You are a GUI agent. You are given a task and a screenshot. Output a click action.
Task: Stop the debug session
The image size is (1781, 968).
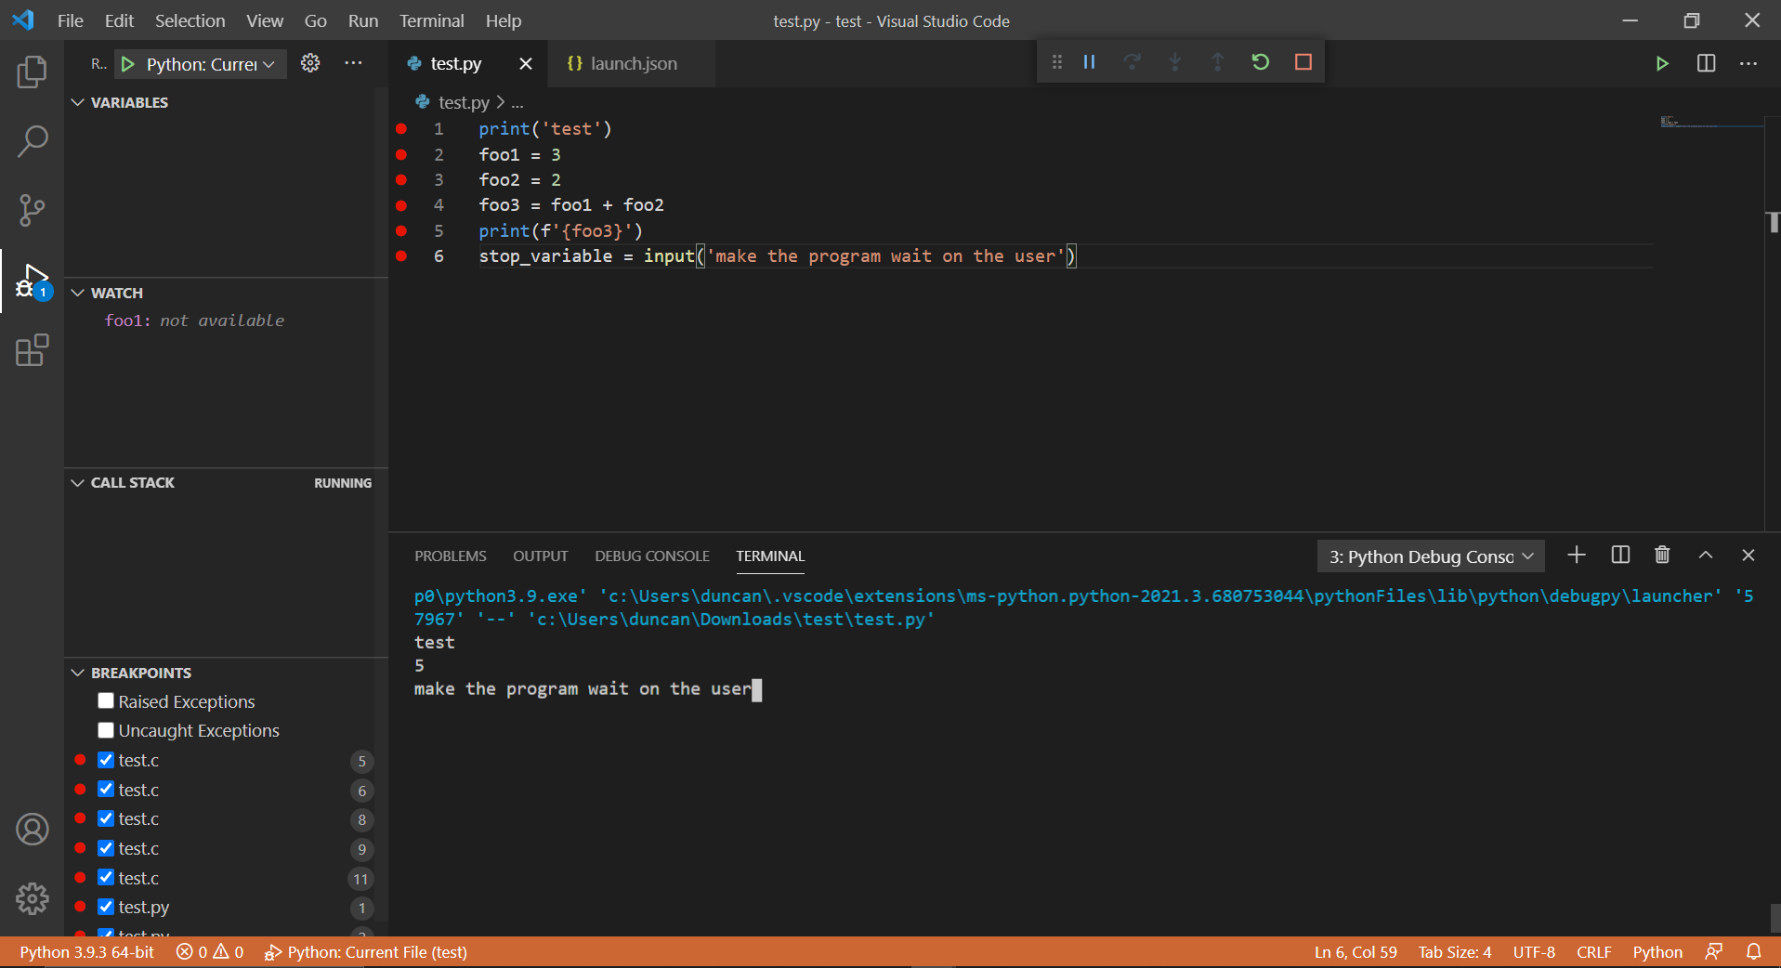click(x=1302, y=61)
